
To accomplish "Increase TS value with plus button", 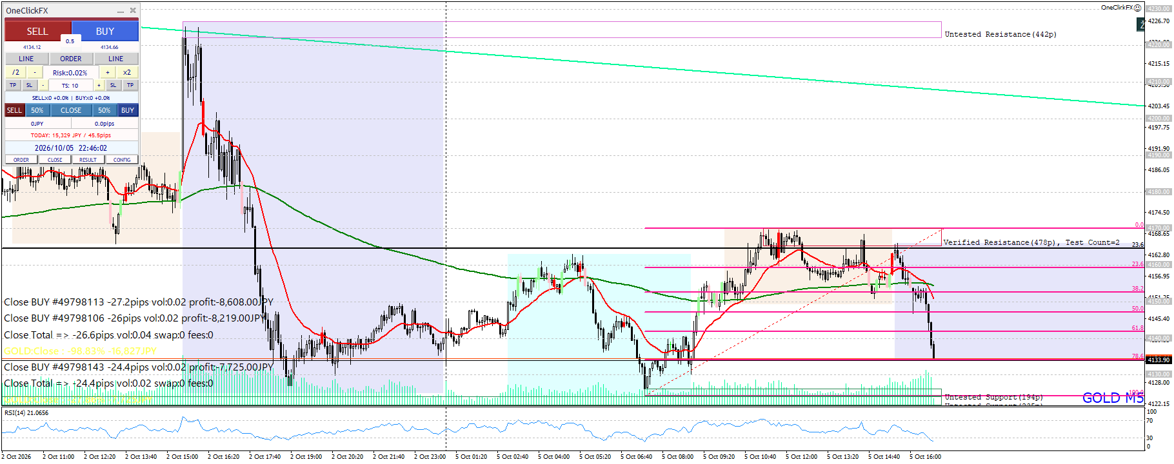I will point(99,85).
